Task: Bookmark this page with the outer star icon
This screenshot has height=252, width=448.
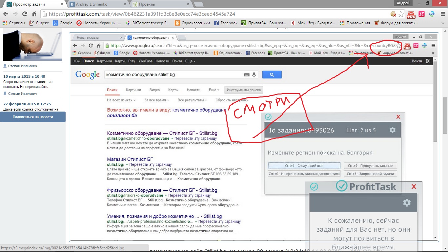Action: [x=400, y=14]
